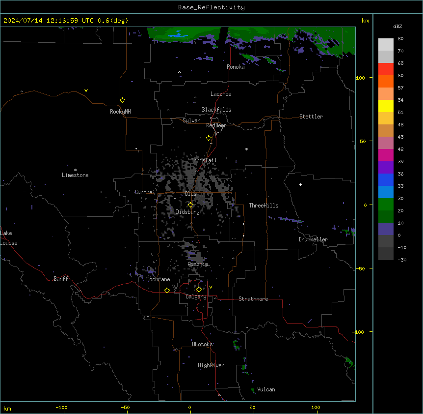Pick the slate blue 0-10 dBZ swatch
Image resolution: width=423 pixels, height=414 pixels.
pyautogui.click(x=386, y=229)
